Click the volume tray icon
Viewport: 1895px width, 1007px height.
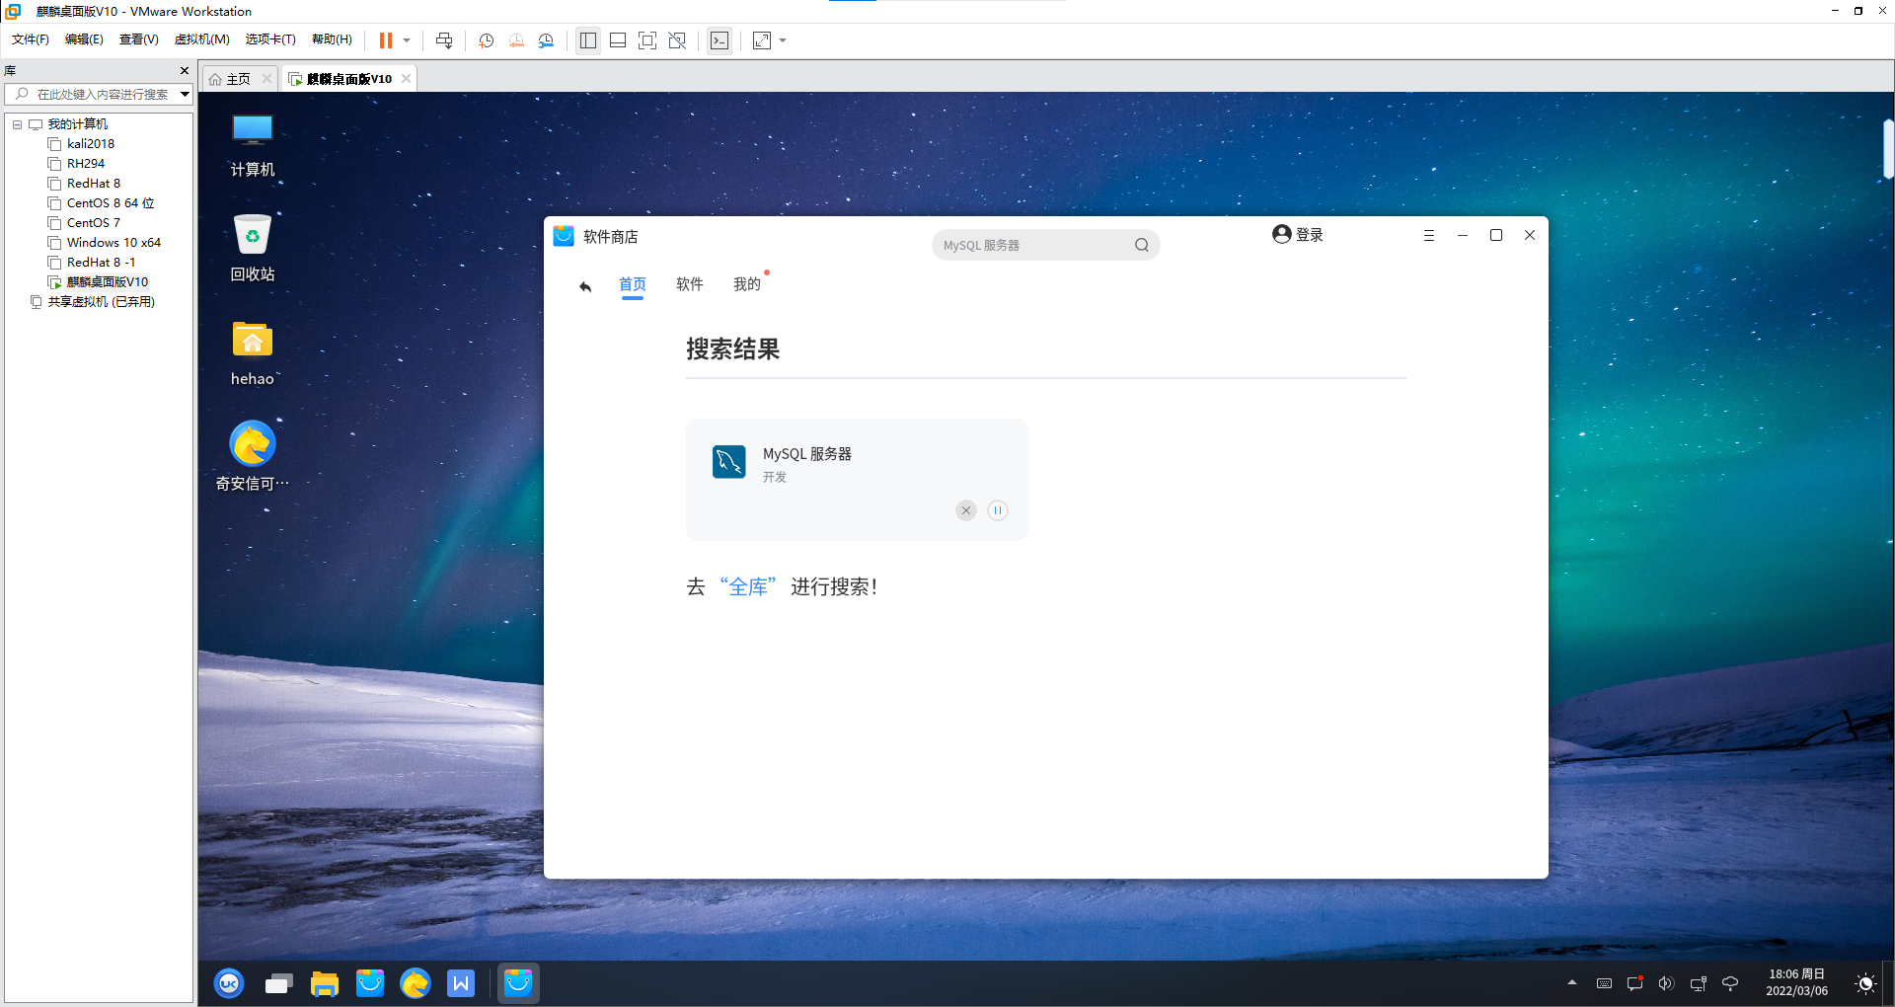pos(1666,983)
